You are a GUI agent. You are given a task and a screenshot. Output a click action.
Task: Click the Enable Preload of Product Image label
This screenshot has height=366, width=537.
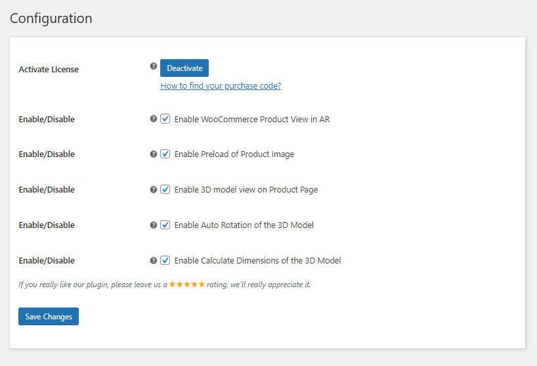tap(234, 154)
